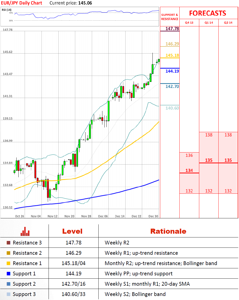Click the 'FORECASTS' heading

point(208,13)
